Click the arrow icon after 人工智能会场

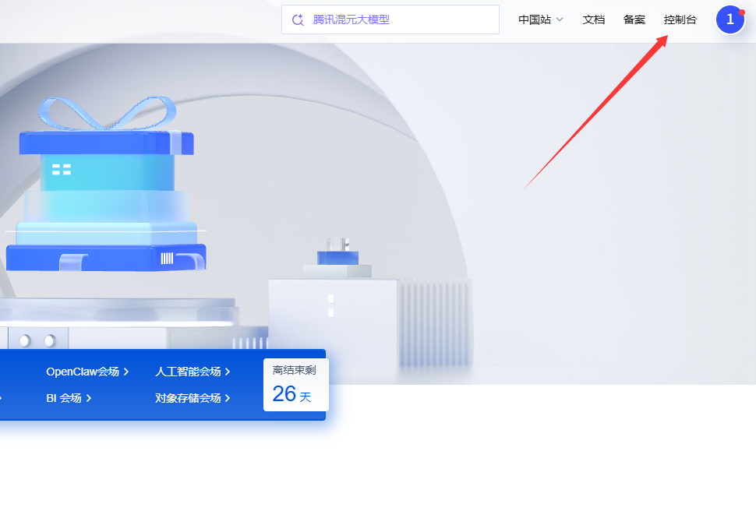[x=226, y=372]
